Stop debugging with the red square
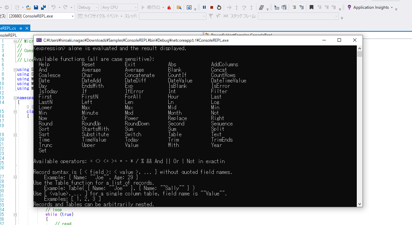 pyautogui.click(x=212, y=7)
